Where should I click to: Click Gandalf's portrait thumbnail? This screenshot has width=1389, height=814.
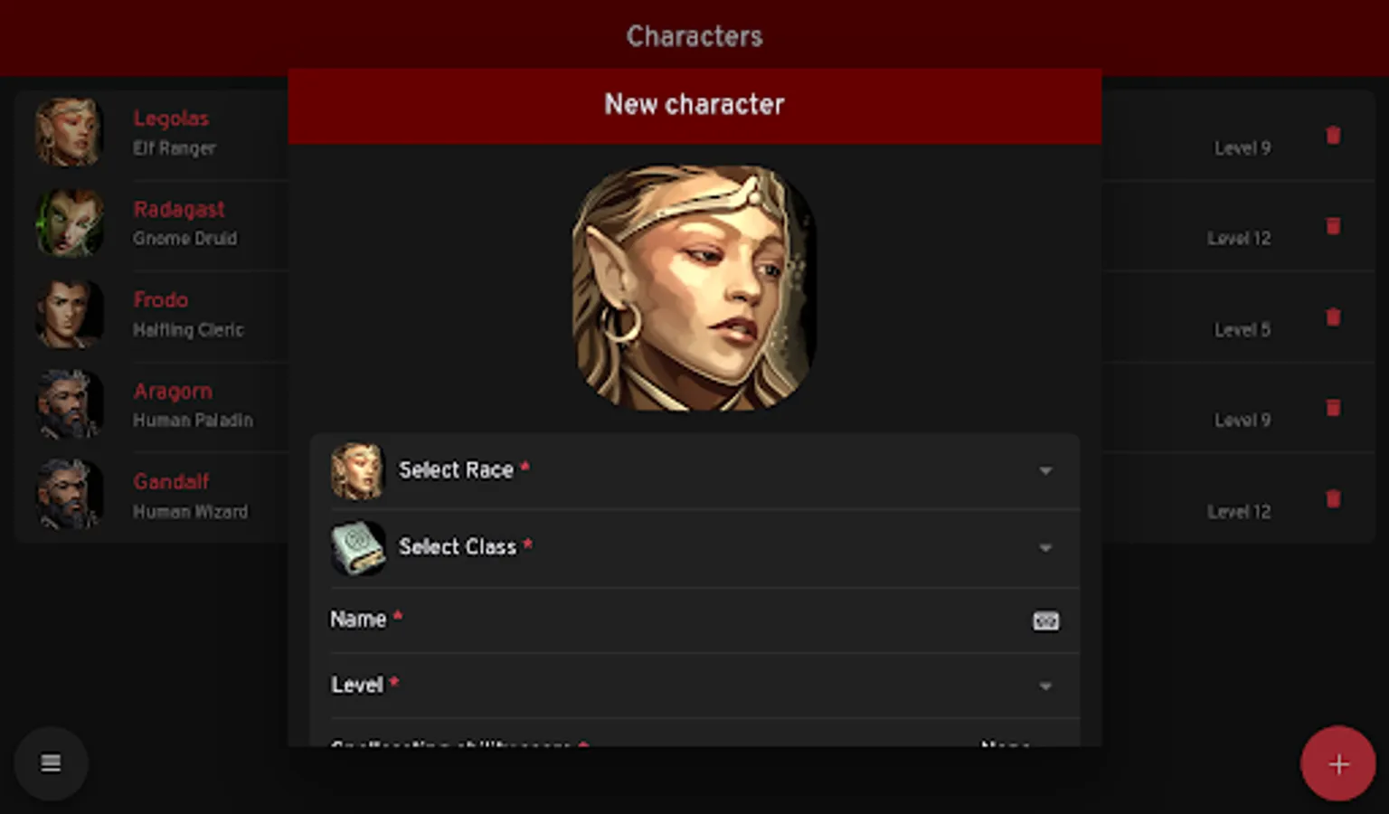click(x=69, y=495)
